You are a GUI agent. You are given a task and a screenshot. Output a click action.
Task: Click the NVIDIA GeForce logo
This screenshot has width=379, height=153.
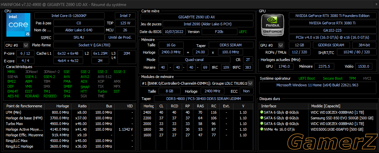tap(273, 25)
